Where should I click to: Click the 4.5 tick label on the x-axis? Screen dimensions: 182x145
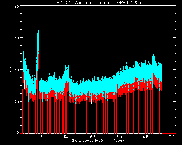pos(40,137)
